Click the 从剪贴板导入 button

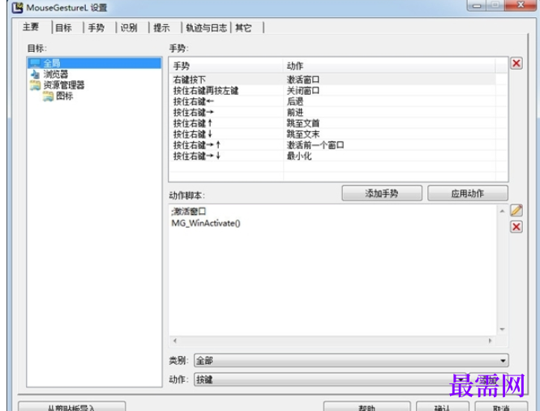click(x=71, y=407)
